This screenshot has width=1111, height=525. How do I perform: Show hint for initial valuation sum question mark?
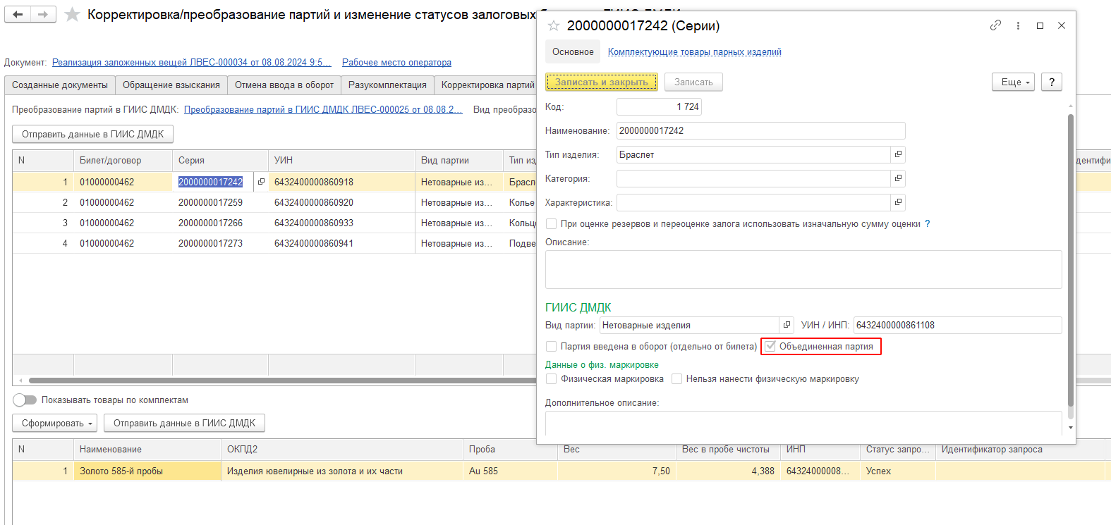point(928,223)
